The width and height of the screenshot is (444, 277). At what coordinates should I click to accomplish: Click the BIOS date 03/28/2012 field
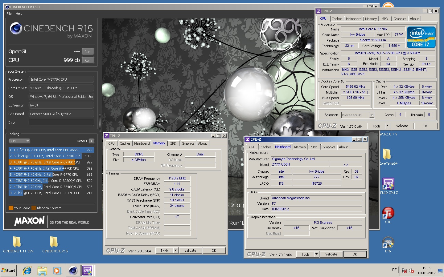pyautogui.click(x=316, y=209)
